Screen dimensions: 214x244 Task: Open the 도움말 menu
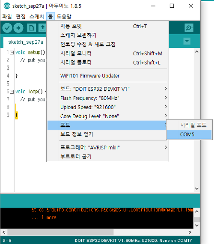pyautogui.click(x=64, y=17)
